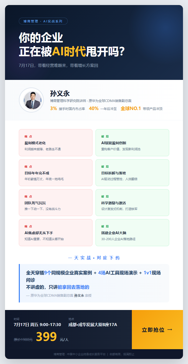188x364 pixels.
Task: Click the 元/人 price unit label
Action: (64, 339)
